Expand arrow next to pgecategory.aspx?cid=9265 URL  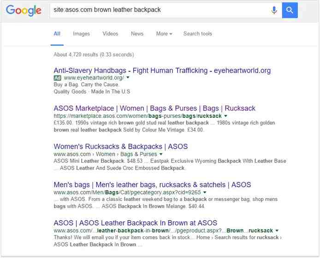205,192
